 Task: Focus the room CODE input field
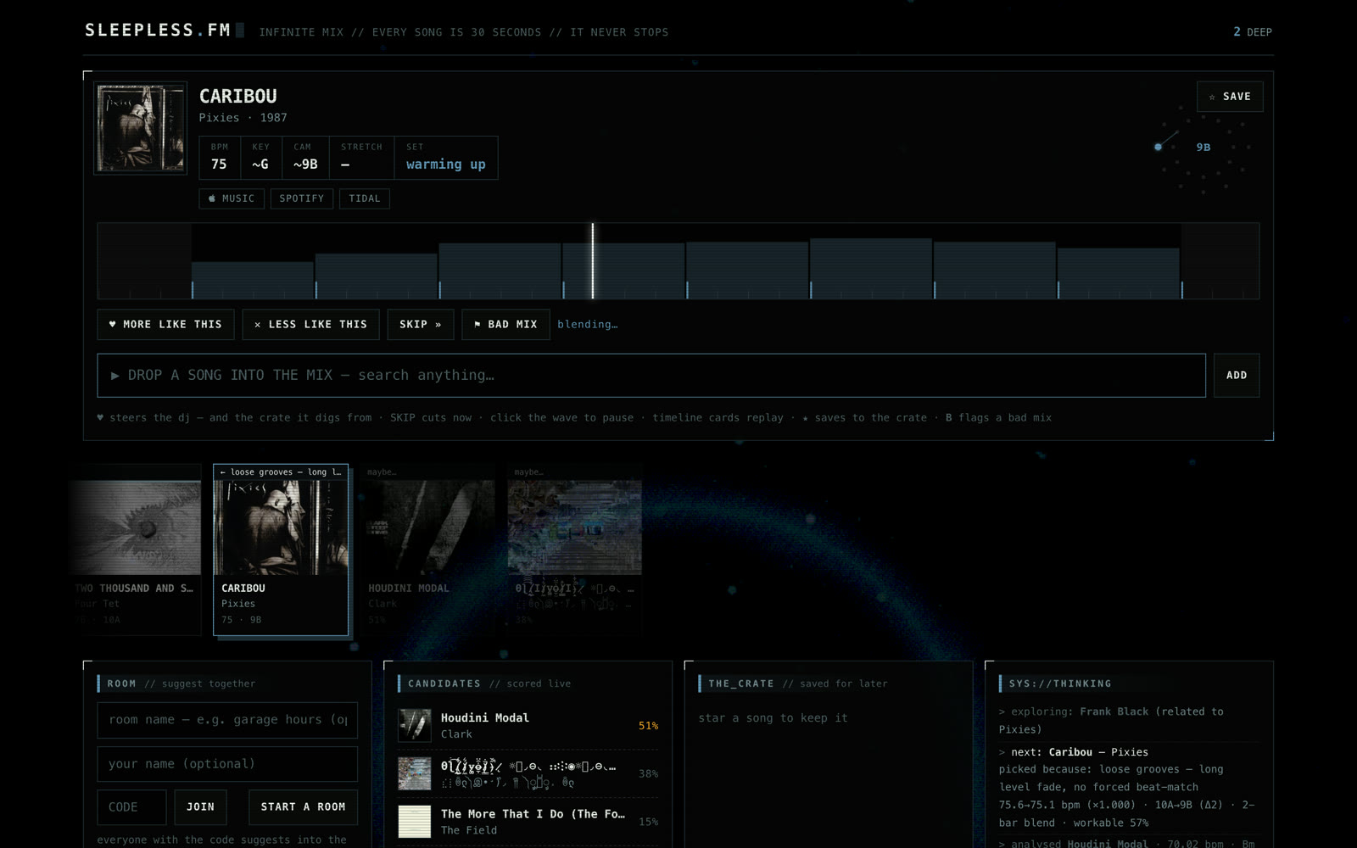click(131, 807)
